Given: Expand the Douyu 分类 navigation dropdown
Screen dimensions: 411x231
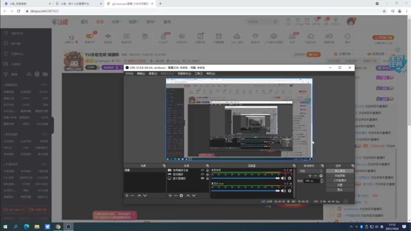Looking at the screenshot, I should (x=116, y=22).
